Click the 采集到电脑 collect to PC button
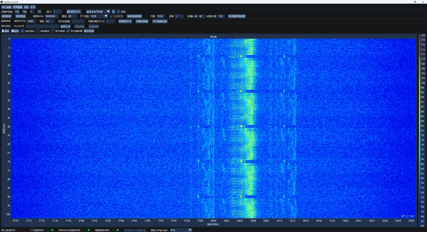The width and height of the screenshot is (427, 232). tap(142, 21)
